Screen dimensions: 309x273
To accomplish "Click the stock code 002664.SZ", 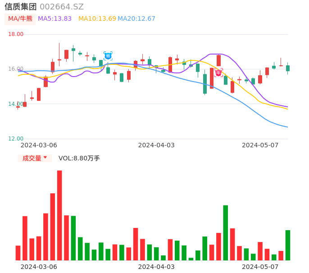I will click(x=62, y=7).
